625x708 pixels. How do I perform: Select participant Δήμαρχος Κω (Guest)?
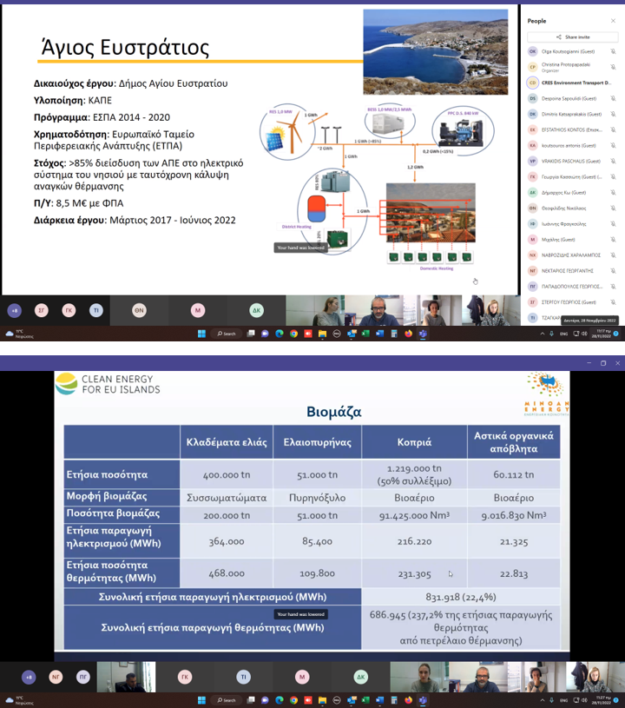tap(573, 192)
